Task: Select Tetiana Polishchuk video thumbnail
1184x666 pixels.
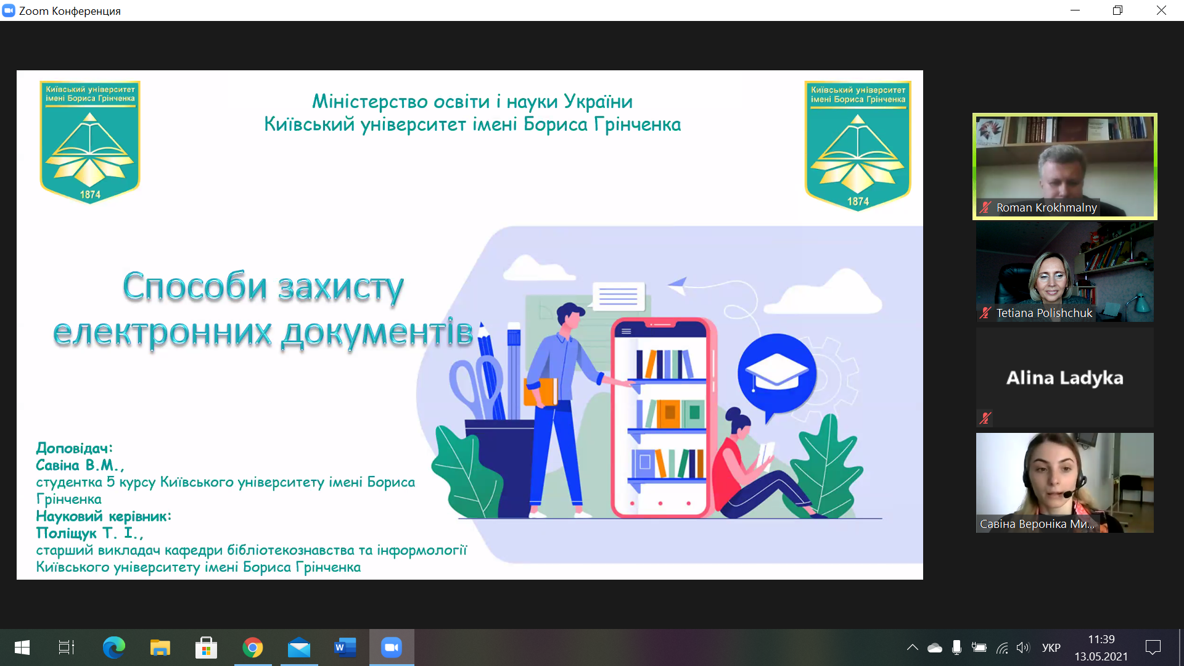Action: click(1064, 272)
